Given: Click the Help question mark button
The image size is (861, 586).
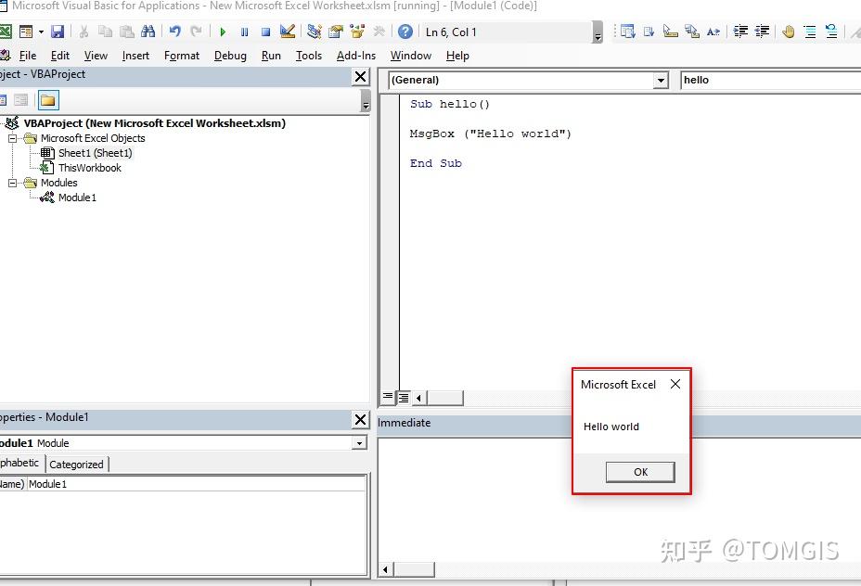Looking at the screenshot, I should point(405,31).
